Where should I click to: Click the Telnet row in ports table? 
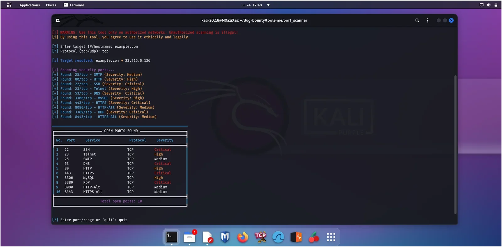tap(120, 154)
